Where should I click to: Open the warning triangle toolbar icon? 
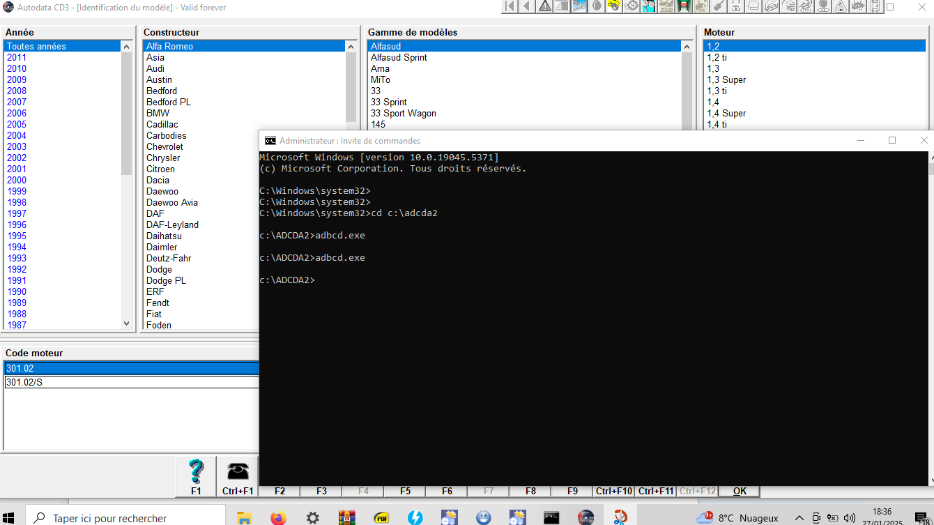pos(545,6)
